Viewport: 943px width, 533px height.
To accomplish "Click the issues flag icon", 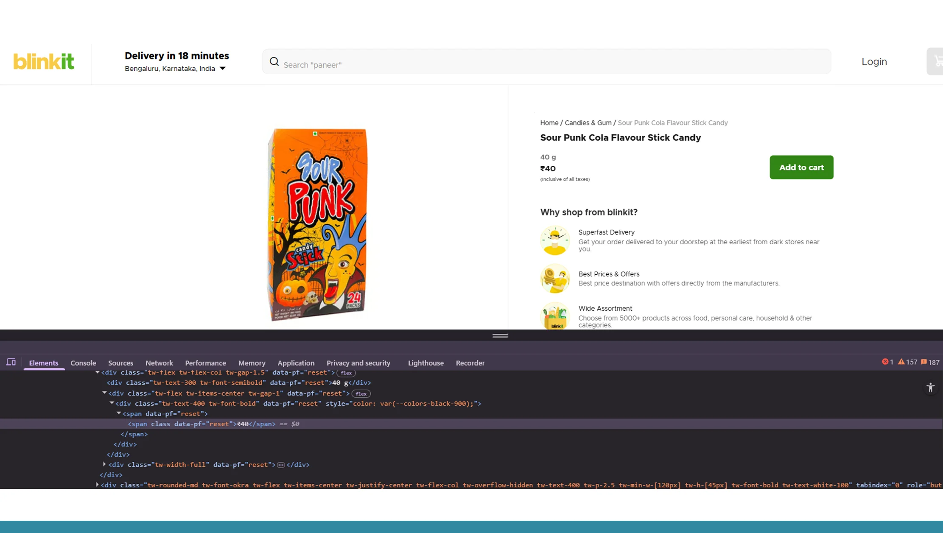I will coord(924,362).
